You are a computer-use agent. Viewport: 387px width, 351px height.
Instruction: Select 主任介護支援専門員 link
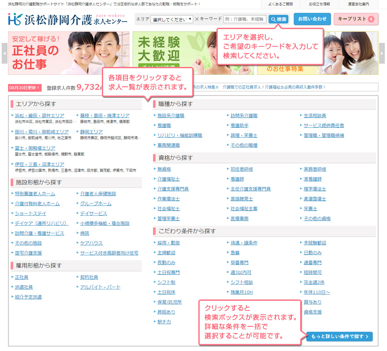click(x=250, y=188)
